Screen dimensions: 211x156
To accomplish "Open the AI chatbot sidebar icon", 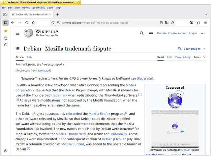I will point(6,31).
